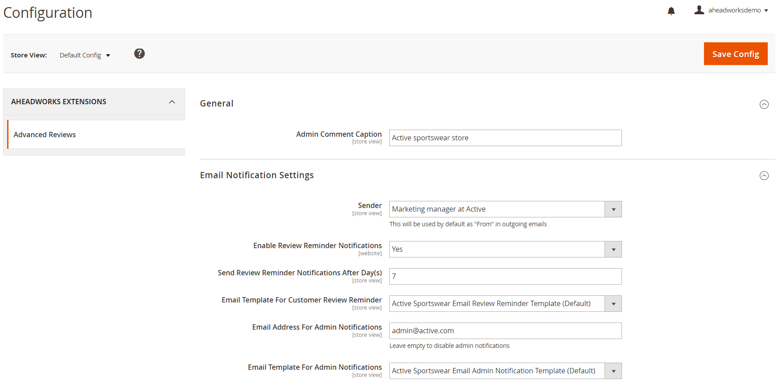Open Email Template For Admin Notifications dropdown

pyautogui.click(x=505, y=371)
